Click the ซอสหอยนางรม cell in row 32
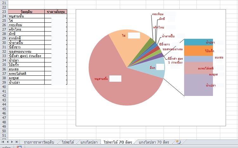 (x=26, y=51)
